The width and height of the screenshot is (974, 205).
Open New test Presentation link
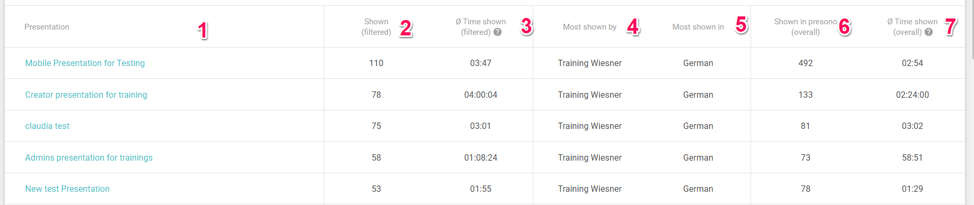tap(67, 189)
